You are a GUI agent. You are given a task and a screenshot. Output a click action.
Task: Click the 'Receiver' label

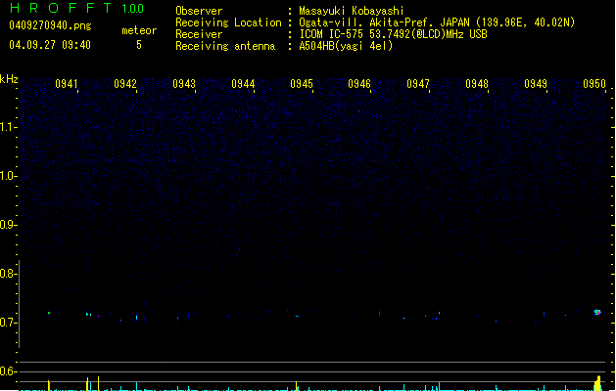click(199, 34)
